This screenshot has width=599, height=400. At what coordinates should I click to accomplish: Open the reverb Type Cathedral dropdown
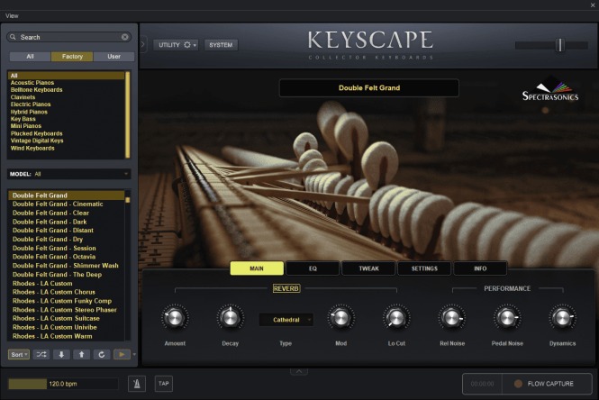(286, 320)
